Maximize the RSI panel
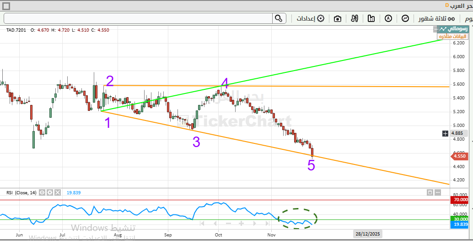Image resolution: width=473 pixels, height=241 pixels. tap(430, 193)
